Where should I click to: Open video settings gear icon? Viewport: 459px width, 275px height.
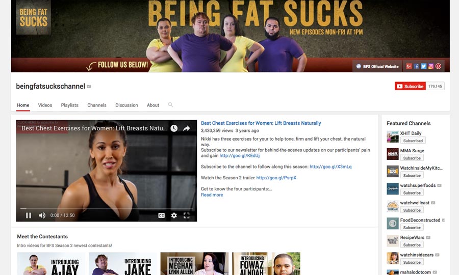pyautogui.click(x=174, y=215)
